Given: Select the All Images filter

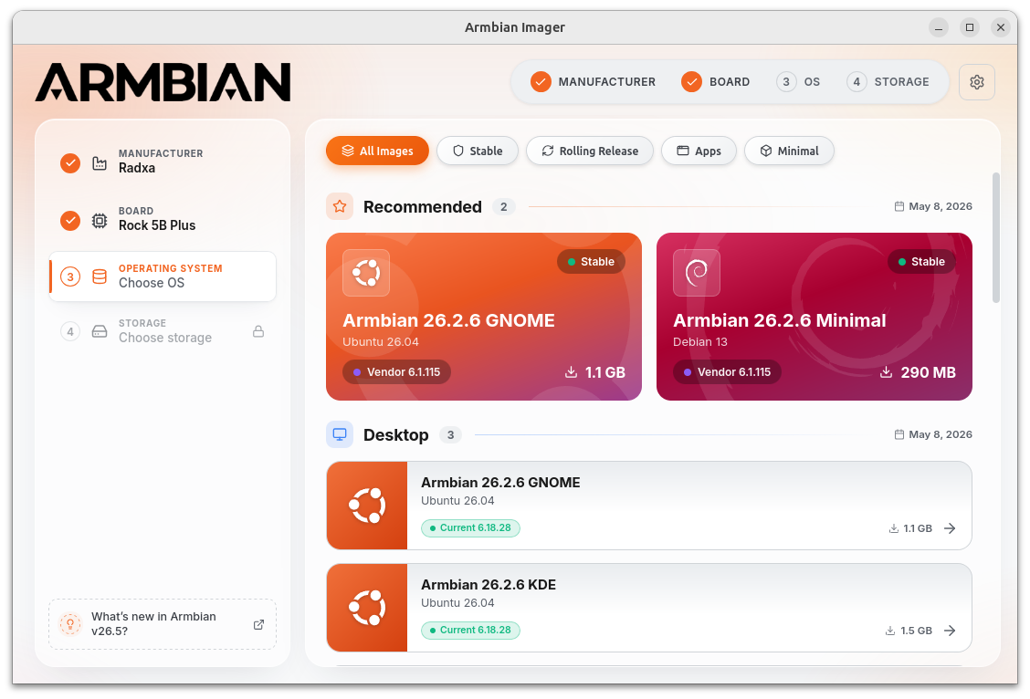Looking at the screenshot, I should (377, 151).
